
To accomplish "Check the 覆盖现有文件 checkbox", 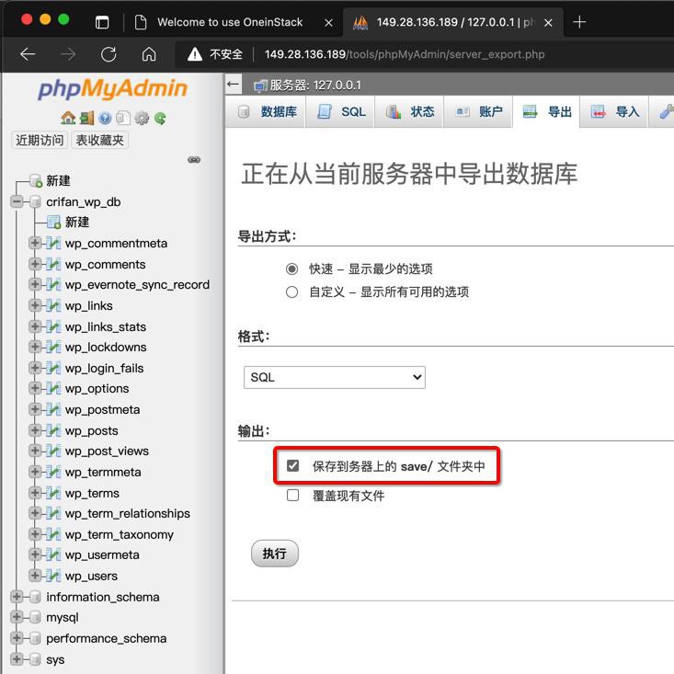I will click(292, 496).
